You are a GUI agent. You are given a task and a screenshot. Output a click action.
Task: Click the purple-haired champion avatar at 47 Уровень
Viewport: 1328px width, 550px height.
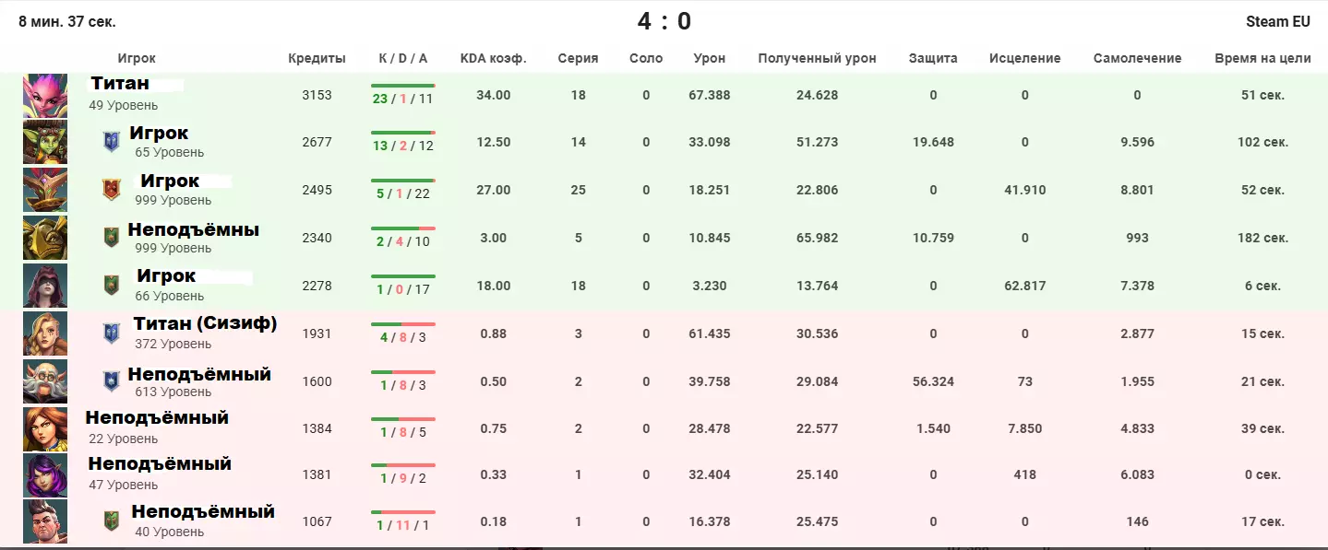click(x=45, y=475)
